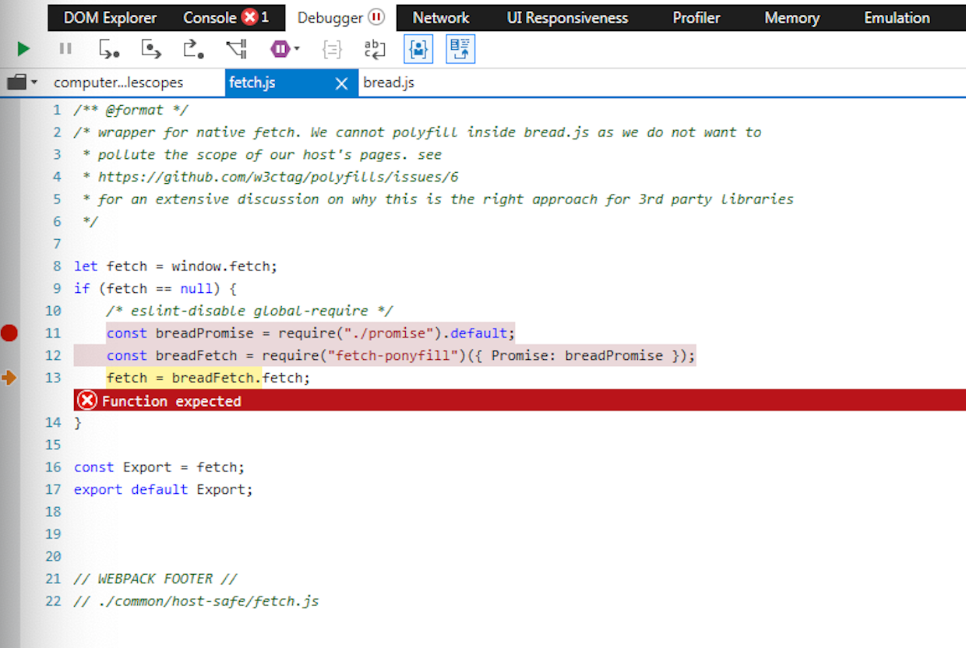The height and width of the screenshot is (648, 966).
Task: Click the github.com/w3ctag/polyfills URL comment
Action: [278, 177]
